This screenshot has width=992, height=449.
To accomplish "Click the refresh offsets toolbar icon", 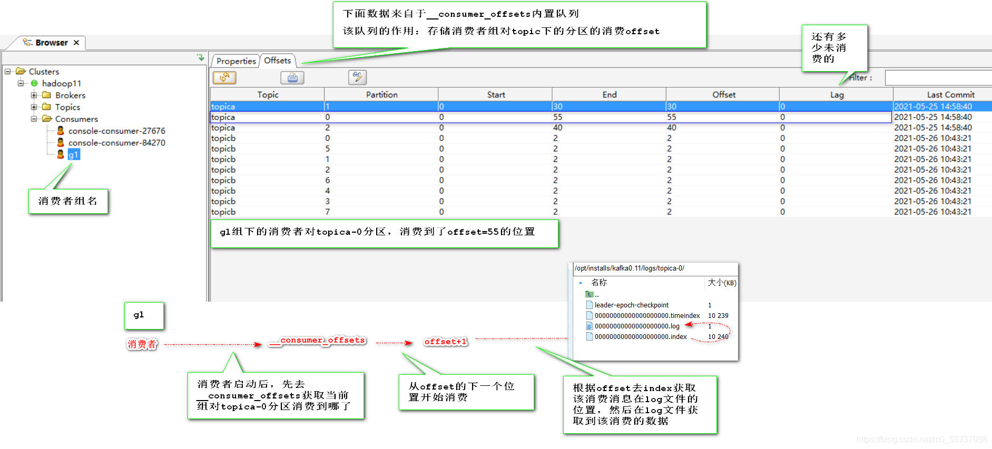I will (224, 78).
